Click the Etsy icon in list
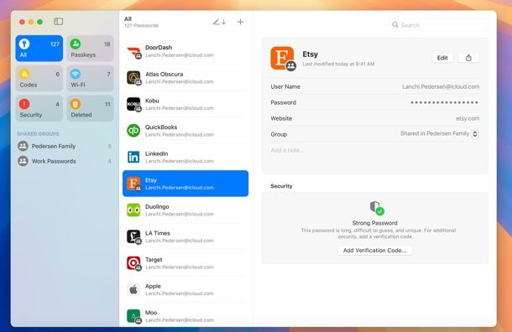This screenshot has width=512, height=332. pos(133,184)
